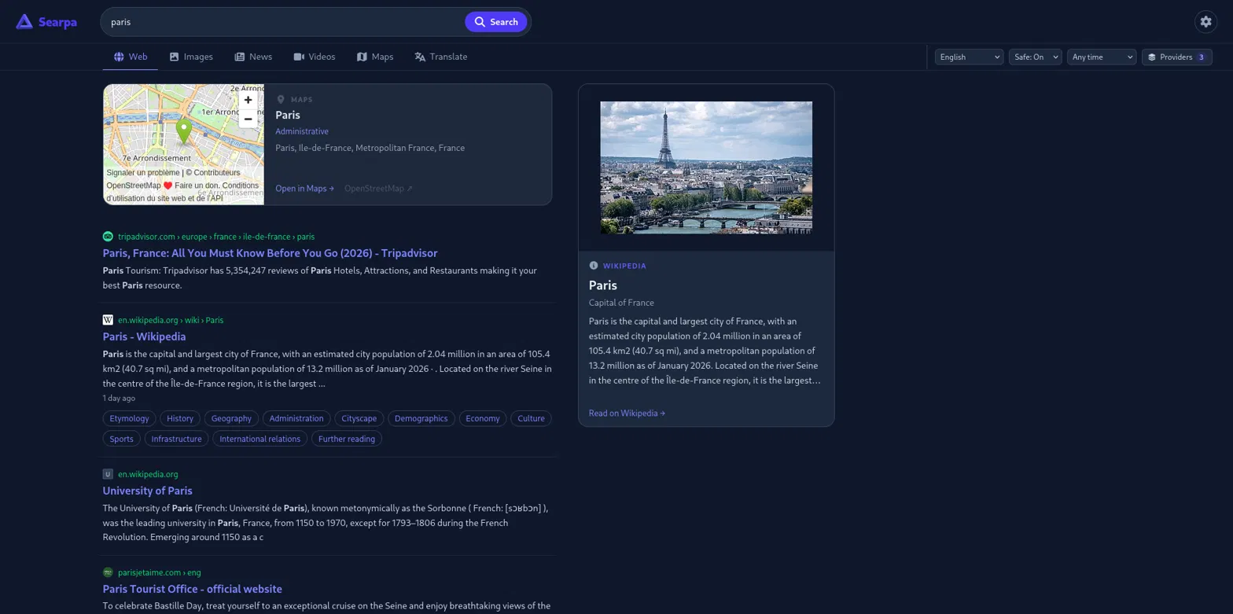1233x614 pixels.
Task: Switch to the Web tab
Action: [131, 57]
